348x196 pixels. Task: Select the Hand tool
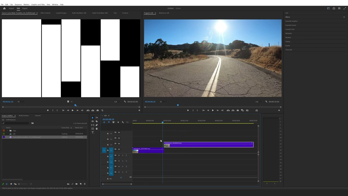(97, 128)
